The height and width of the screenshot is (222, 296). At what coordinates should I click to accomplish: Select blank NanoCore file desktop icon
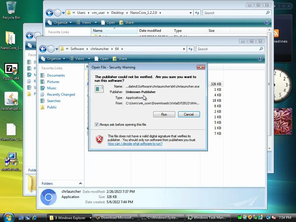(11, 132)
